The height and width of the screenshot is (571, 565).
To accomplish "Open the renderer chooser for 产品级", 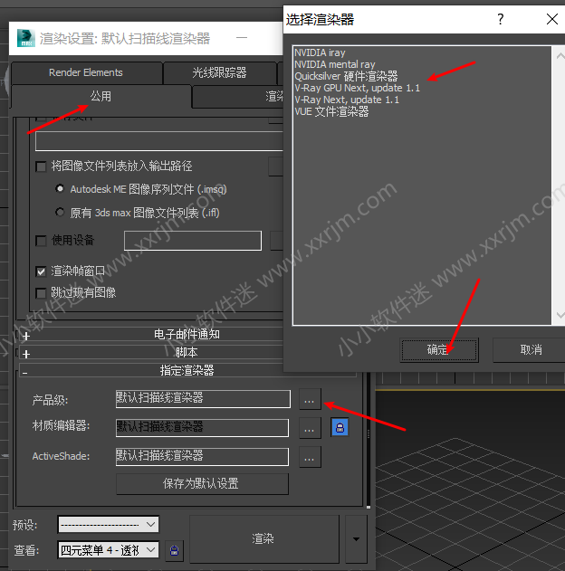I will click(310, 399).
